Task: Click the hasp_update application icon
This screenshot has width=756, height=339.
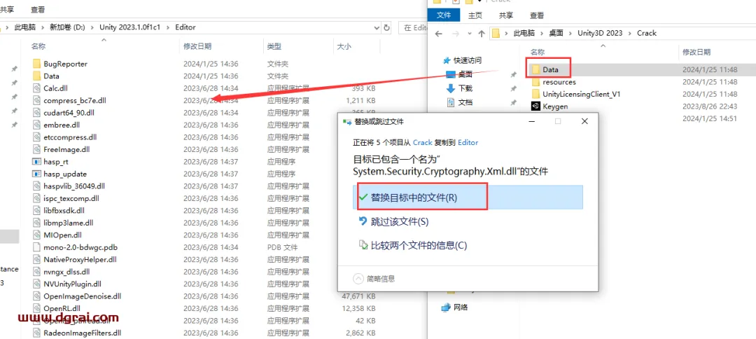Action: point(37,174)
